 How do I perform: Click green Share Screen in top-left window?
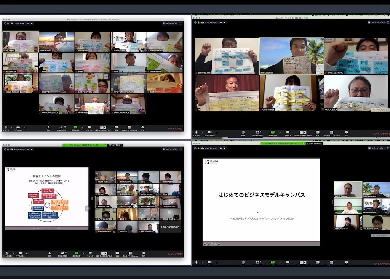pos(75,128)
